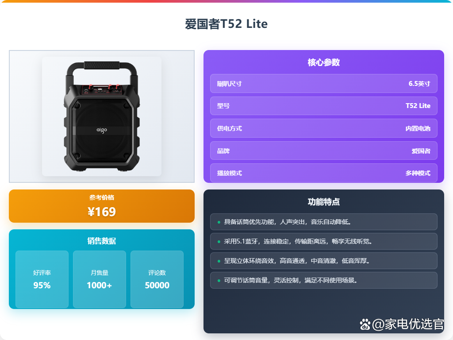The height and width of the screenshot is (340, 453).
Task: Click the green bullet before 可调节话筒音量
Action: 219,280
